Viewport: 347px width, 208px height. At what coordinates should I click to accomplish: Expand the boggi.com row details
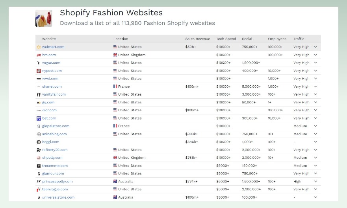[315, 142]
